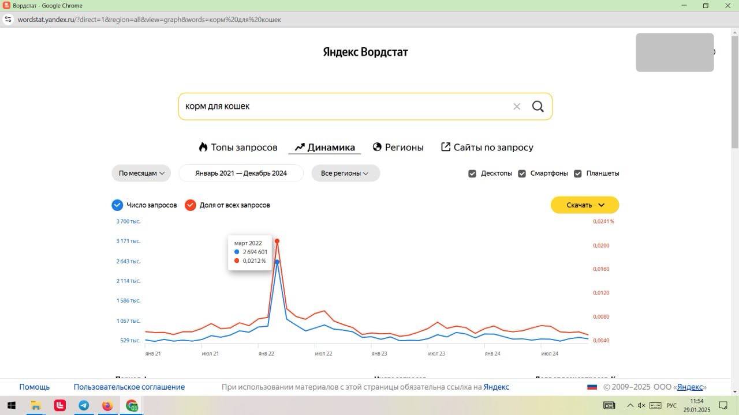The height and width of the screenshot is (415, 739).
Task: Open Firefox from the taskbar
Action: pos(107,406)
